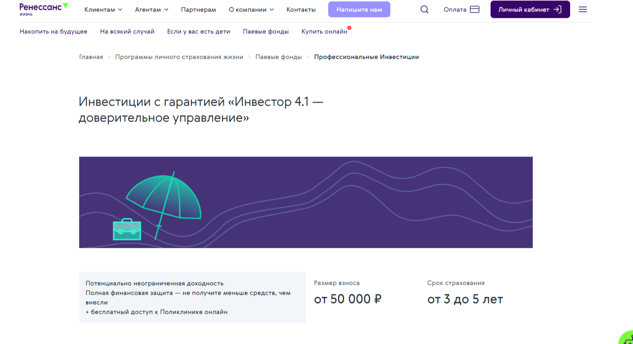
Task: Click the umbrella banner image
Action: [x=306, y=202]
